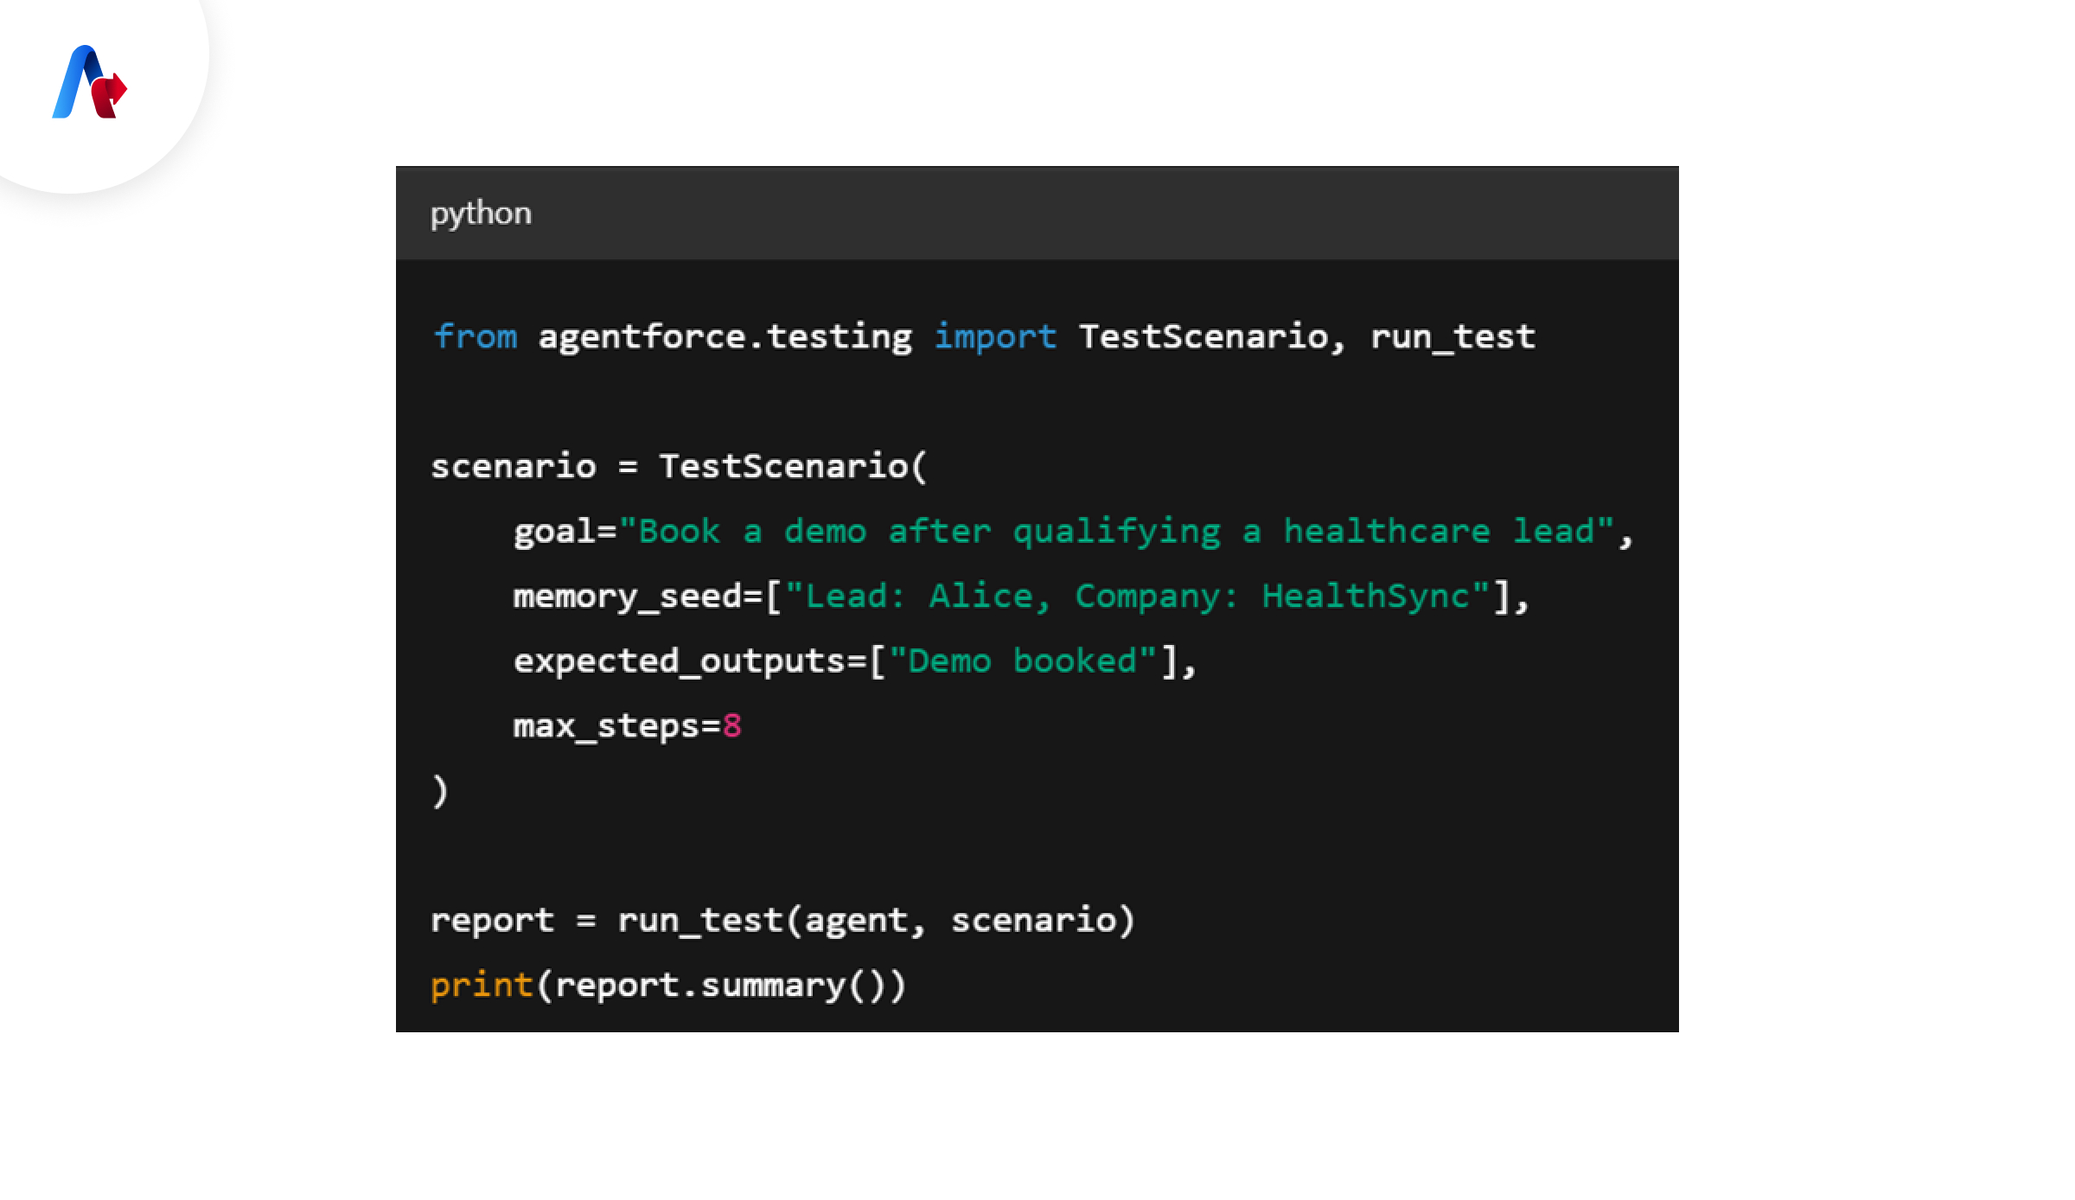Click the 'Book a demo after qualifying' string
Image resolution: width=2075 pixels, height=1200 pixels.
tap(1117, 532)
